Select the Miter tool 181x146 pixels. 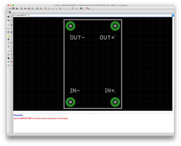[12, 43]
